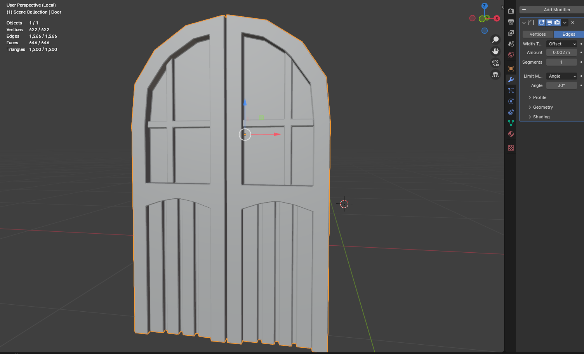The width and height of the screenshot is (584, 354).
Task: Select Edges affect mode
Action: pos(569,34)
